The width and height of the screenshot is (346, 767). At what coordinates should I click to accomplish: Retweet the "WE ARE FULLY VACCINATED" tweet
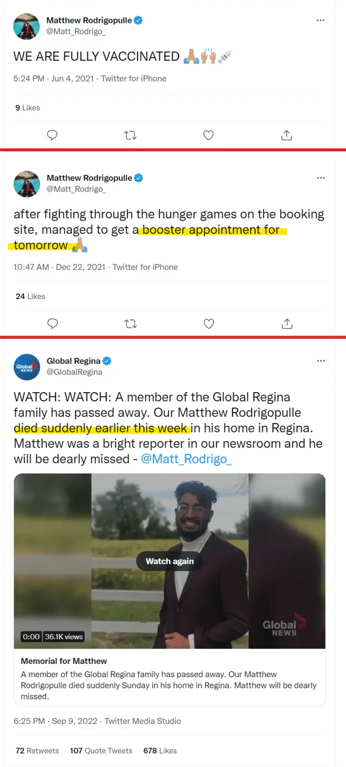tap(130, 135)
